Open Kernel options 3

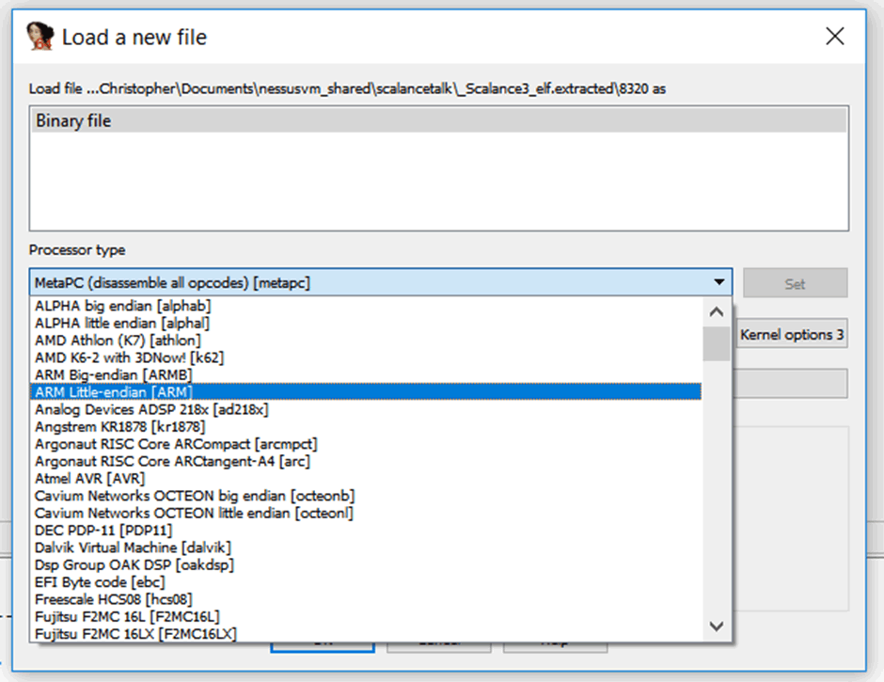(792, 335)
